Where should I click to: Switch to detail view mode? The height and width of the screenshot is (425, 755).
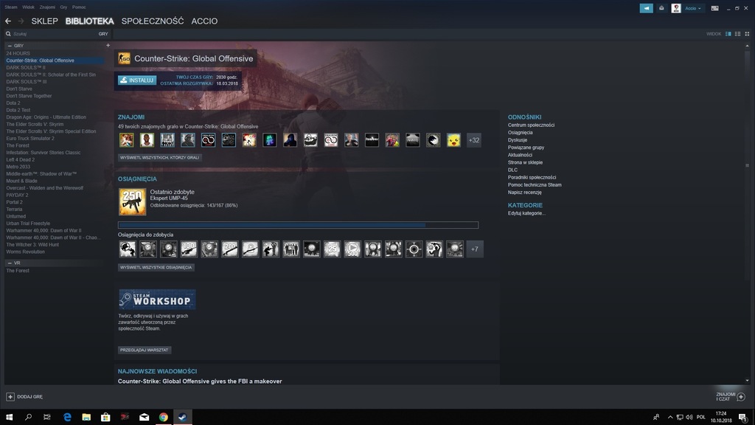(x=728, y=34)
